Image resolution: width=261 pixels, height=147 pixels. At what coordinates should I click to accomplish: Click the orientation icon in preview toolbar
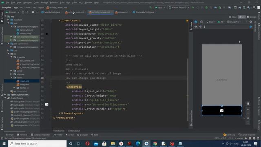click(x=201, y=22)
